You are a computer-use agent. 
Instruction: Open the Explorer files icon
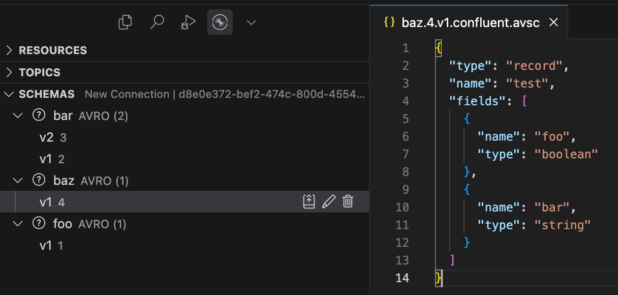coord(125,22)
